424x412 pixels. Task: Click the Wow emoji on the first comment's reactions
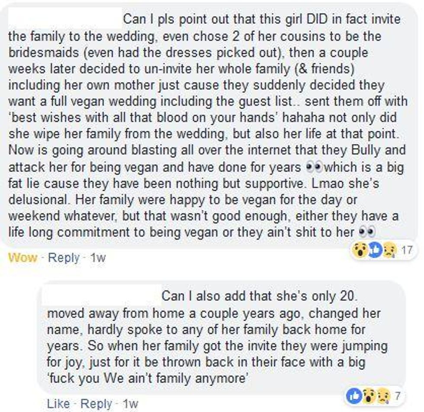pyautogui.click(x=360, y=250)
